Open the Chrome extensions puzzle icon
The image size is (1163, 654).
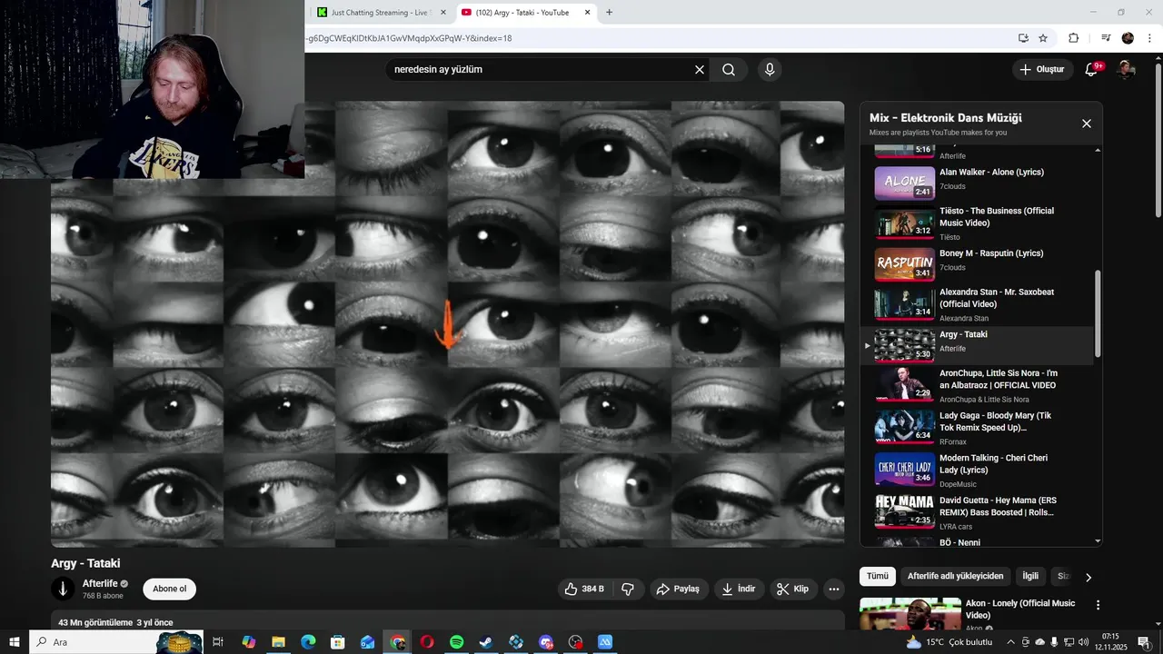[1073, 38]
